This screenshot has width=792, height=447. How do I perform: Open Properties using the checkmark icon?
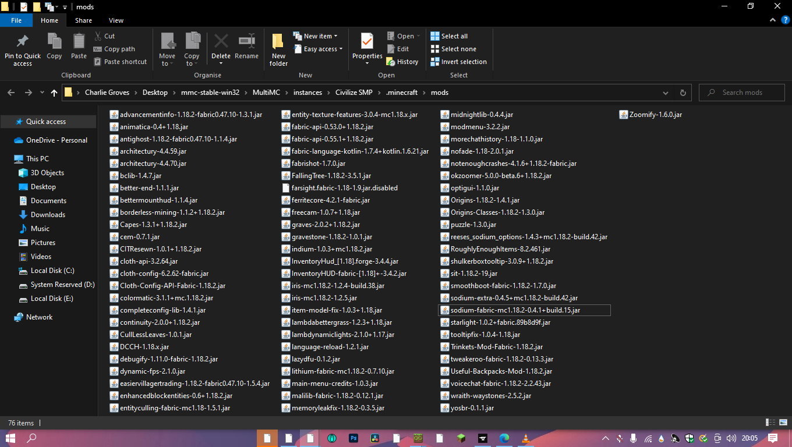click(367, 41)
